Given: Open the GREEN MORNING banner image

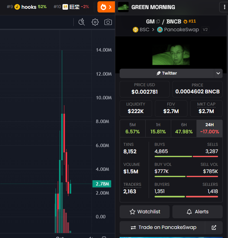Looking at the screenshot, I should pyautogui.click(x=171, y=55).
